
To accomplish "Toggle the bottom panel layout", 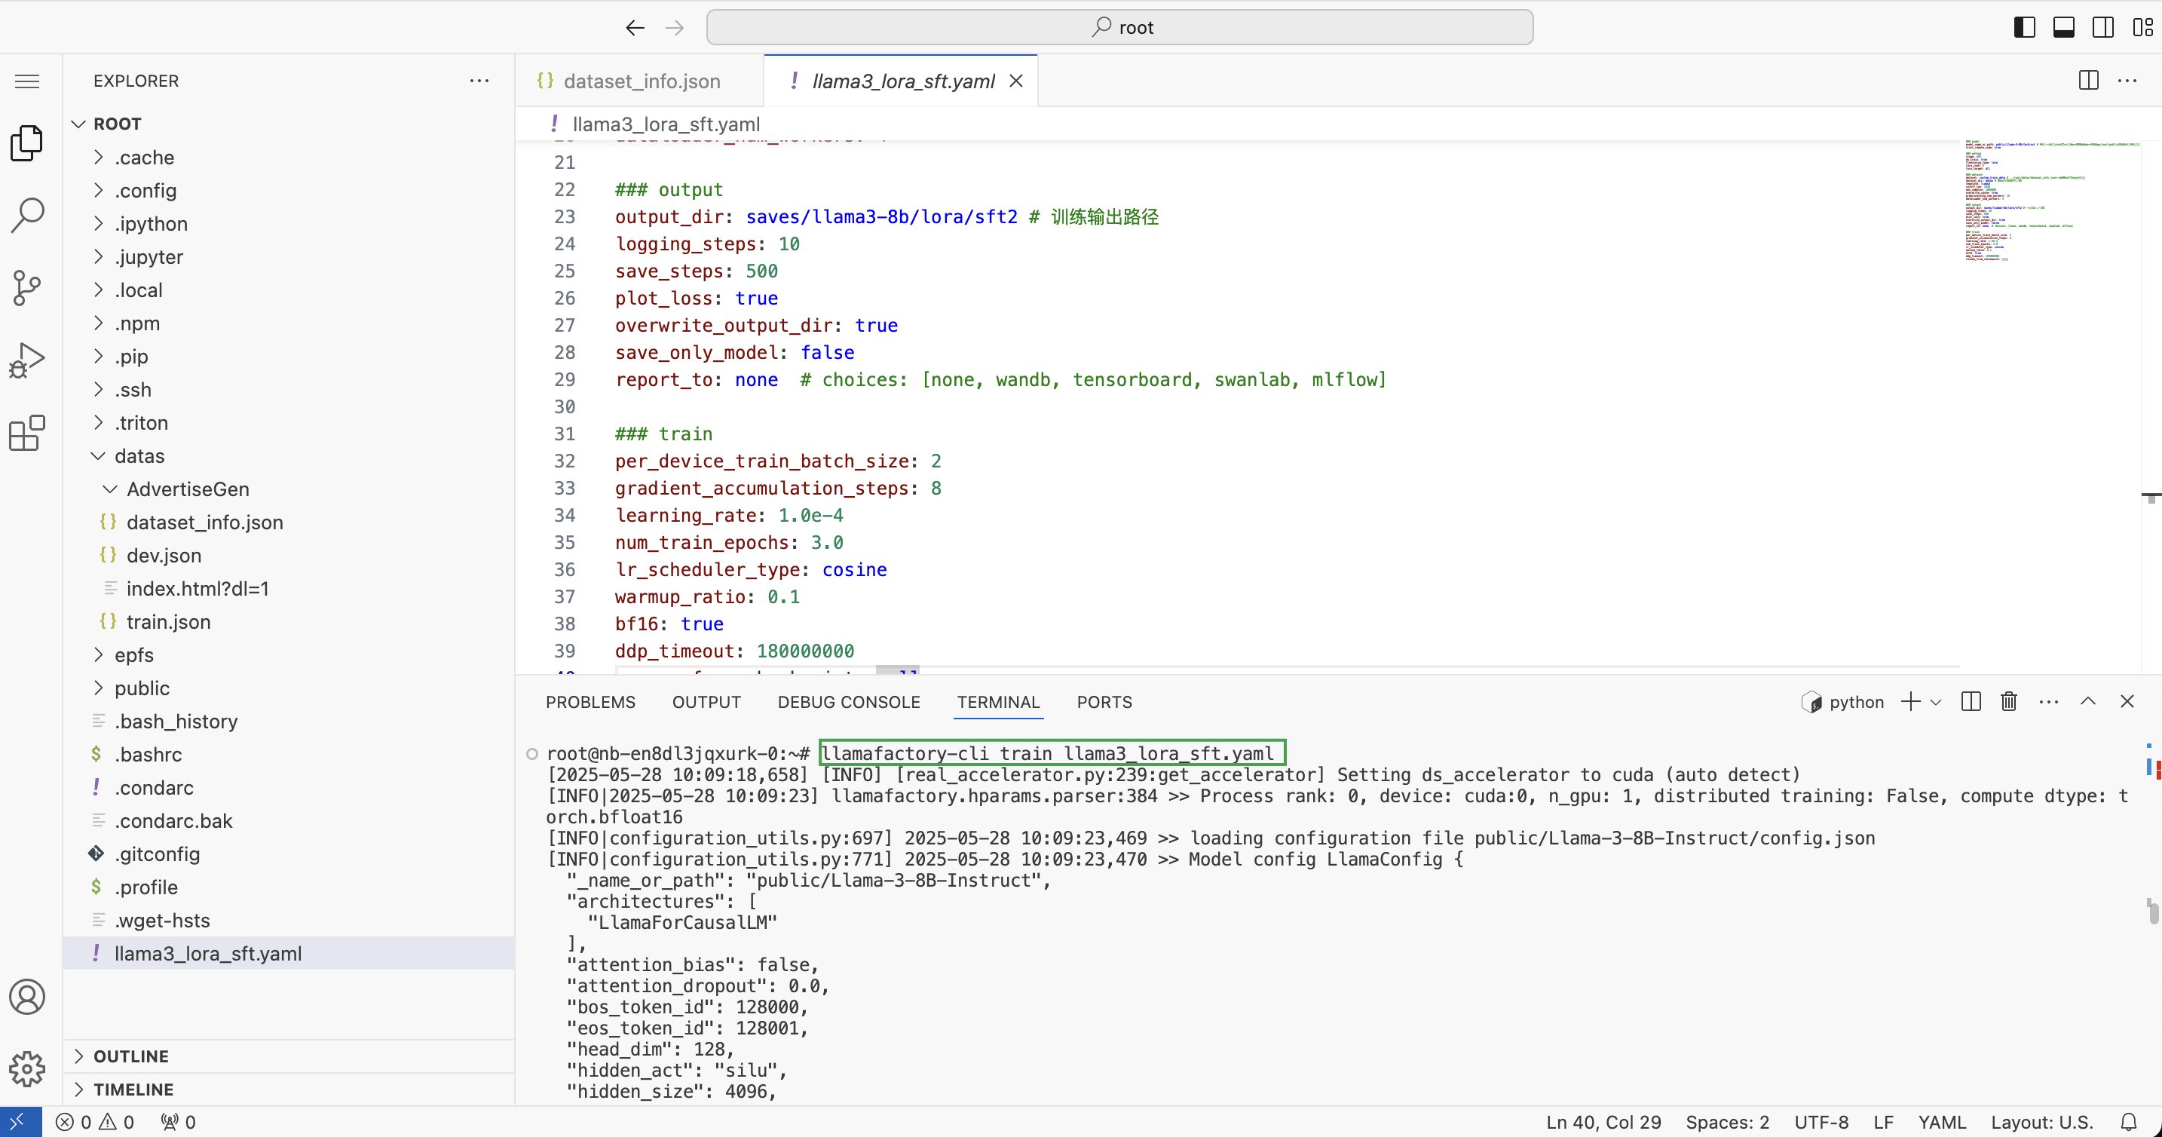I will click(2063, 28).
